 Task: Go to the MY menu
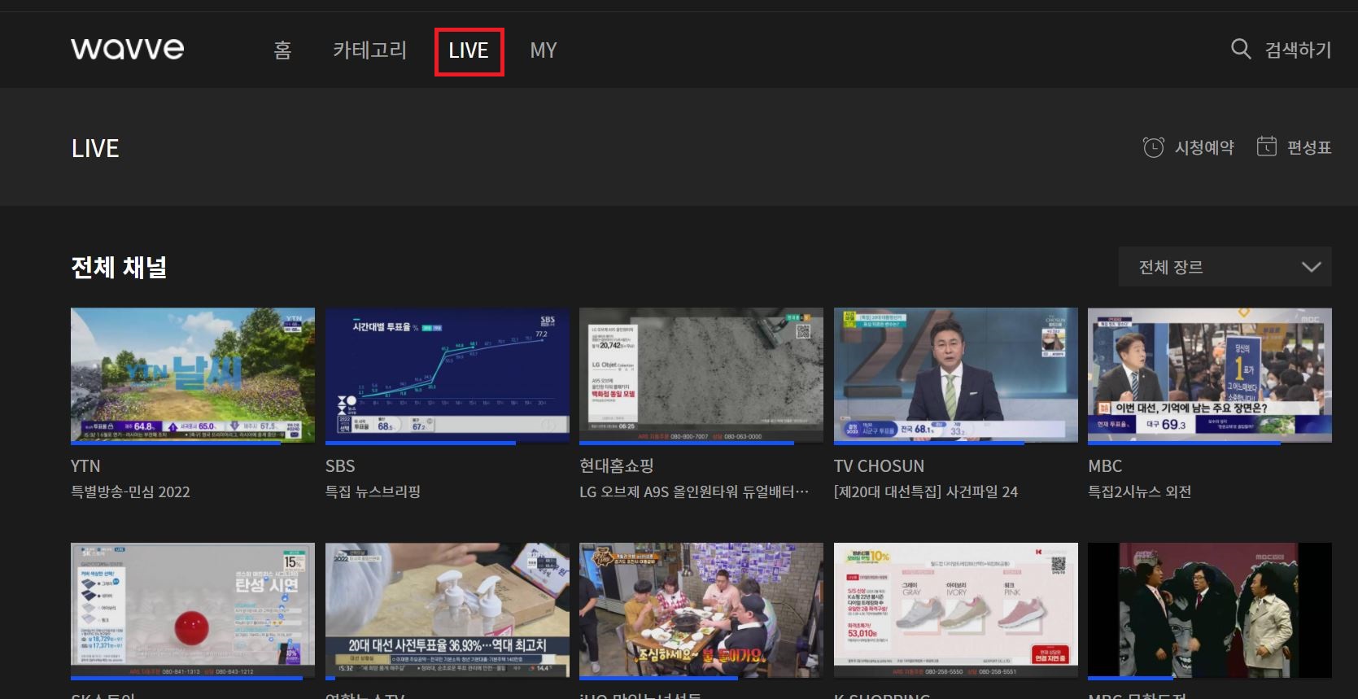(x=544, y=50)
